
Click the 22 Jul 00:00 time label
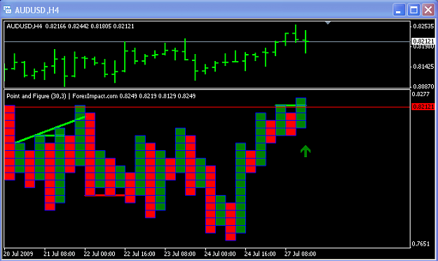coord(100,254)
